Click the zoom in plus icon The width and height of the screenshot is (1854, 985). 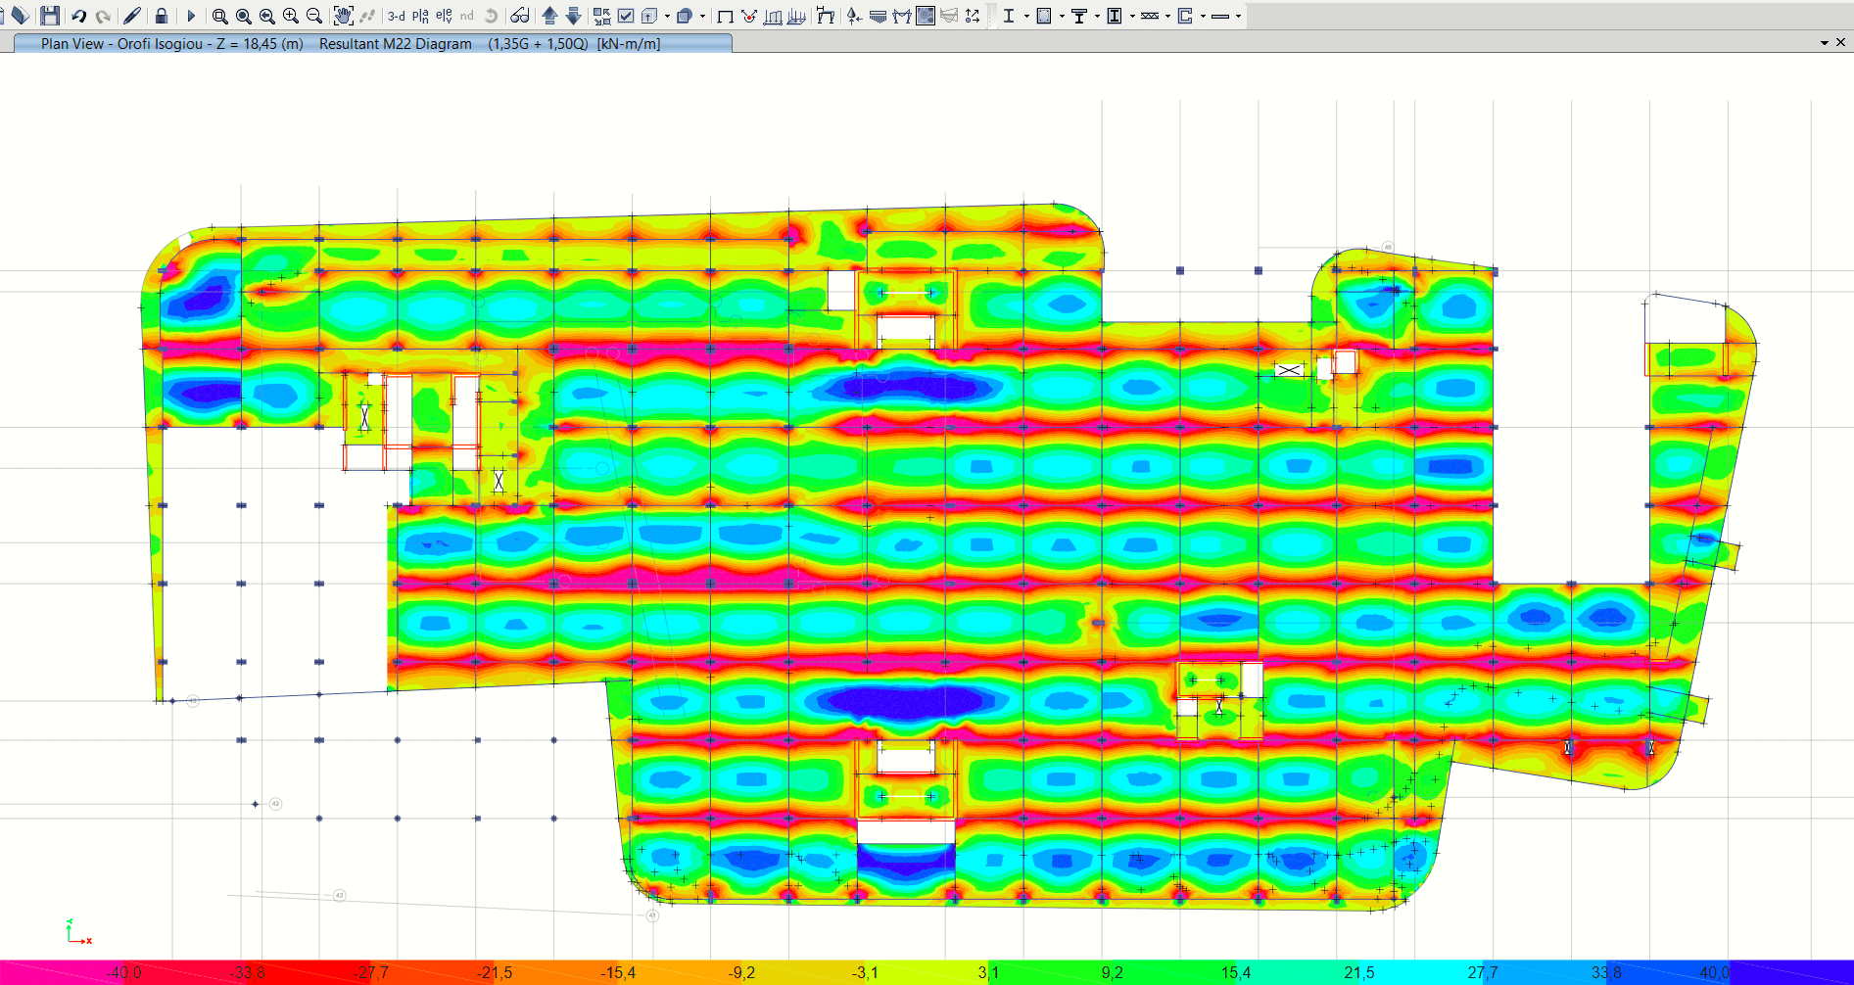(291, 16)
